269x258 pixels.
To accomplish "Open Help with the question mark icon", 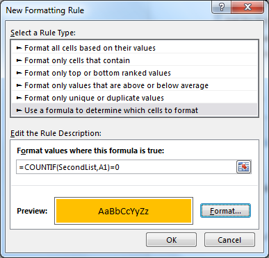I will point(222,7).
